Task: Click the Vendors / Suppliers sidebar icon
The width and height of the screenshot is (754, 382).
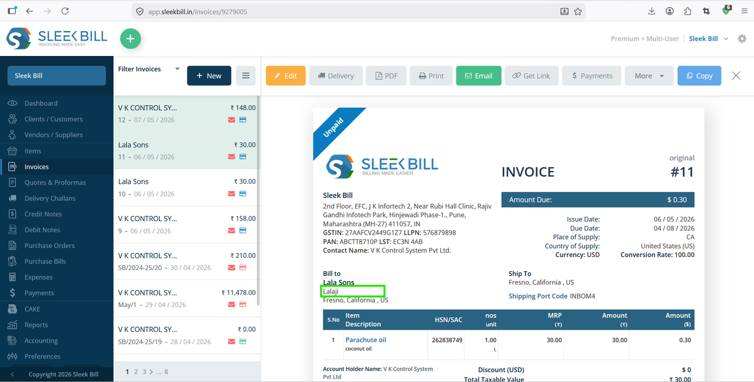Action: click(x=12, y=135)
